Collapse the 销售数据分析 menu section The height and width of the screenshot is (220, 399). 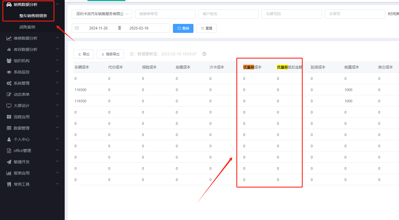coord(57,4)
